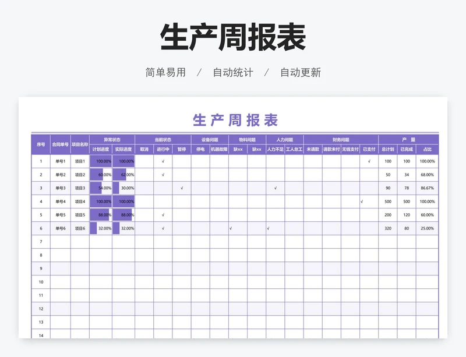Select the 90 total plan cell
The width and height of the screenshot is (466, 357).
click(x=387, y=188)
